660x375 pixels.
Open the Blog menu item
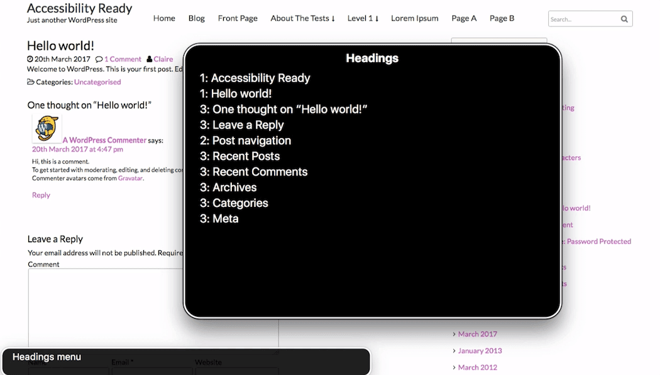click(x=196, y=18)
